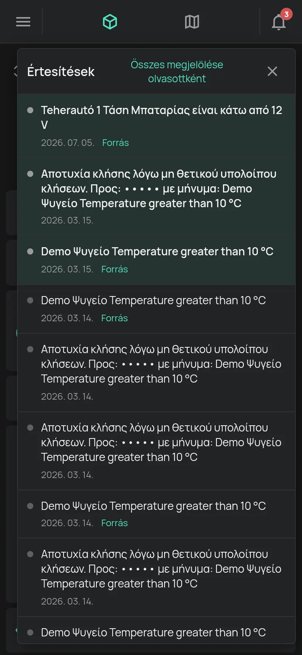The height and width of the screenshot is (655, 302).
Task: Toggle unread dot of highlighted Demo Ψυγείο notification
Action: 30,251
